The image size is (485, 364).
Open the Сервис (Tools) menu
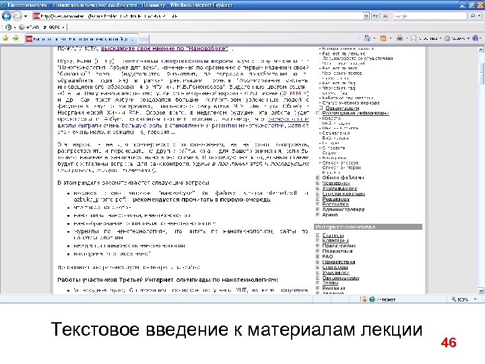coord(457,38)
